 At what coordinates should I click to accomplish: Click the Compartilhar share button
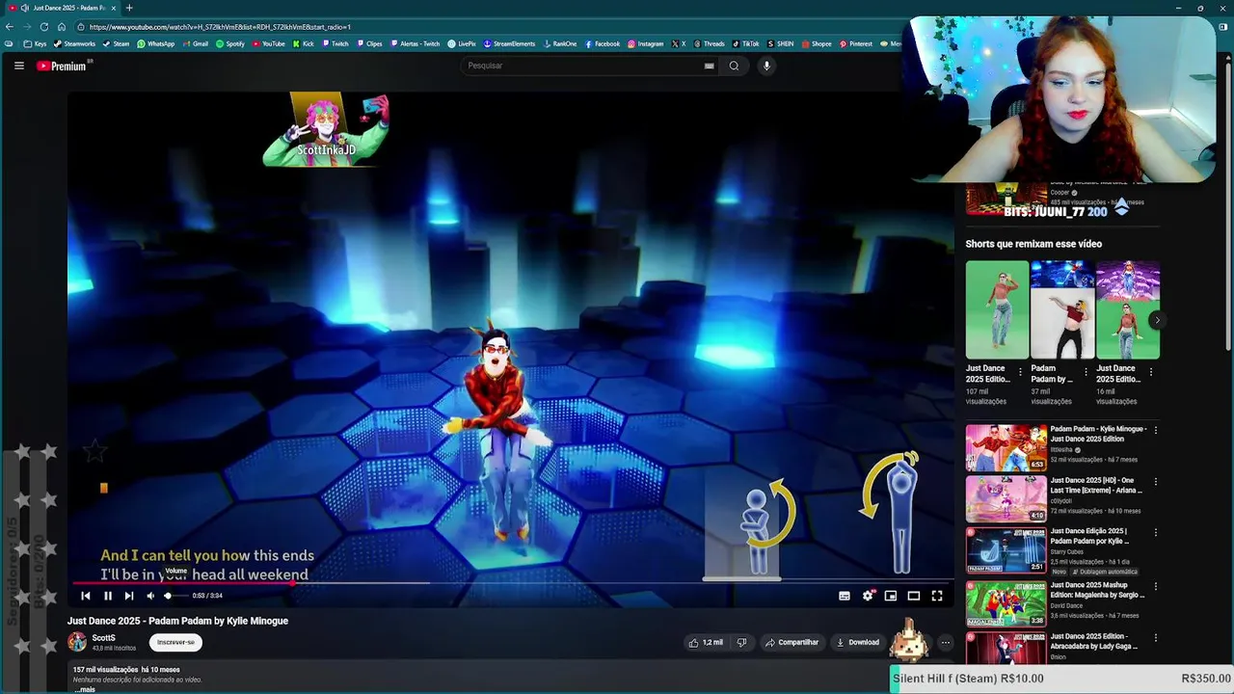tap(791, 642)
